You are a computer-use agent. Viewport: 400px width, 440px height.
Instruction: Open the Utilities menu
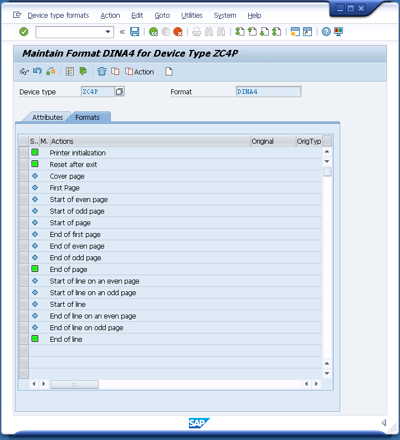pos(192,16)
